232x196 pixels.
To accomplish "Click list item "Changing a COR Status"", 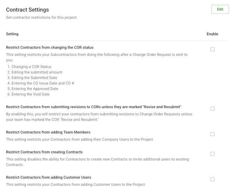I will tap(32, 67).
